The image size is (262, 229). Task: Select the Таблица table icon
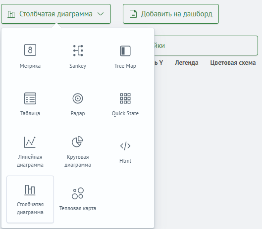pyautogui.click(x=30, y=98)
